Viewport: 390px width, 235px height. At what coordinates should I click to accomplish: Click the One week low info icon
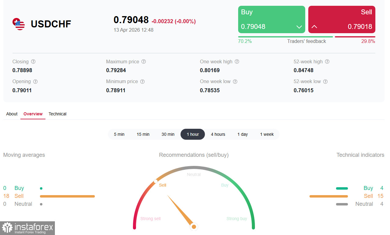(x=235, y=82)
